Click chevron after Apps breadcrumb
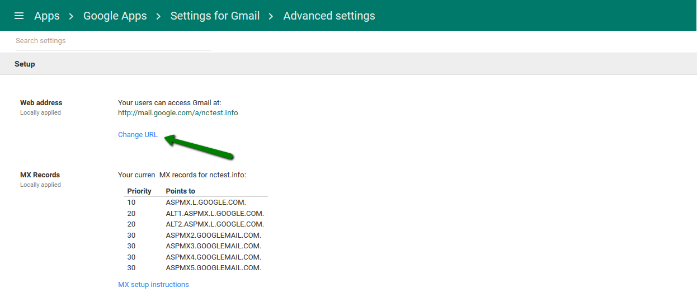Screen dimensions: 697x292 [72, 16]
